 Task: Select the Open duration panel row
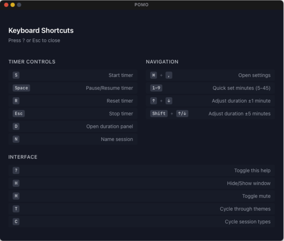click(73, 127)
